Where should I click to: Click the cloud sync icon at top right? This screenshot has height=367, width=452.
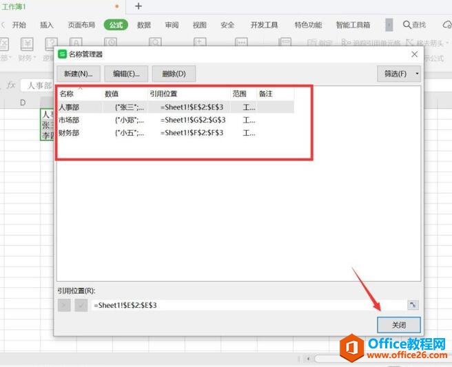pyautogui.click(x=447, y=25)
